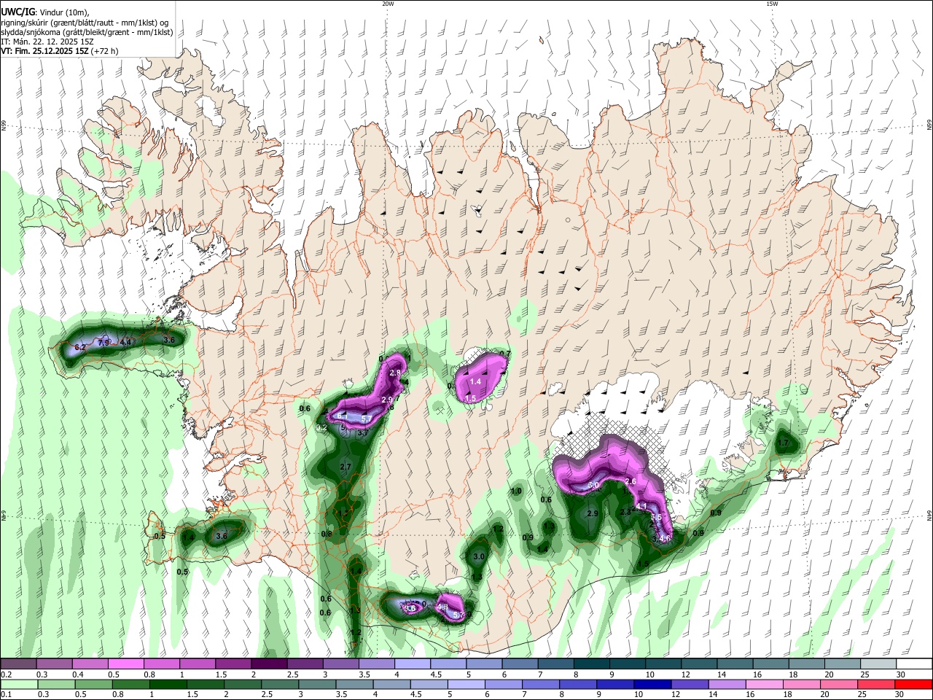
Task: Select the dark teal snow swatch at 8
Action: pyautogui.click(x=591, y=664)
